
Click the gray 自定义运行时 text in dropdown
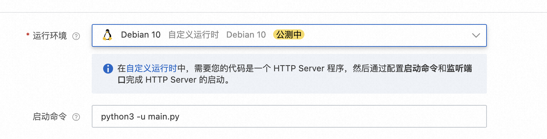point(193,35)
